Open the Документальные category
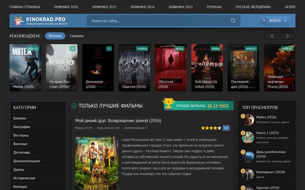305x190 pixels. (x=27, y=161)
